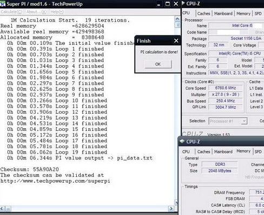The height and width of the screenshot is (215, 264).
Task: Click the techpowerup.com/superpi URL text
Action: 55,181
